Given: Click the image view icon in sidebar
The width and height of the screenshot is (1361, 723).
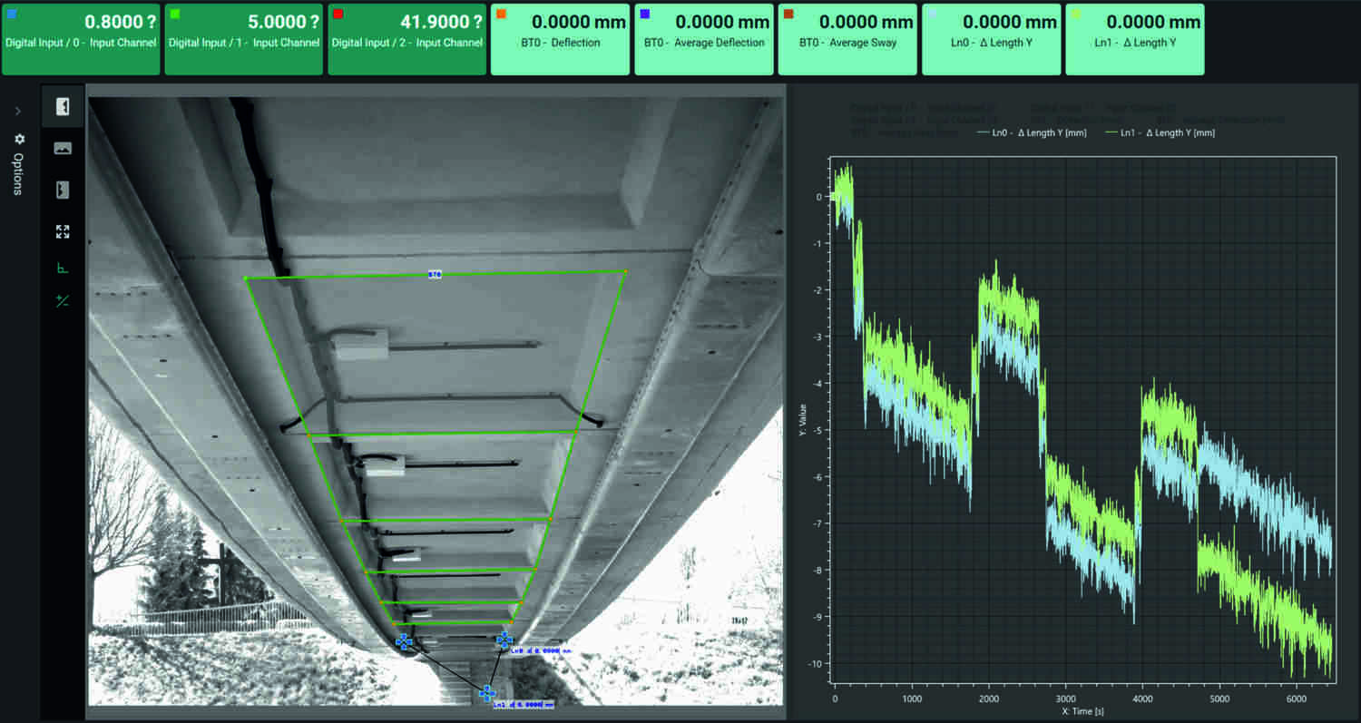Looking at the screenshot, I should coord(63,148).
